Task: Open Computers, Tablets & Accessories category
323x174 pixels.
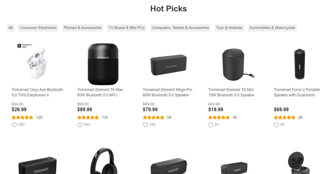Action: (x=180, y=28)
